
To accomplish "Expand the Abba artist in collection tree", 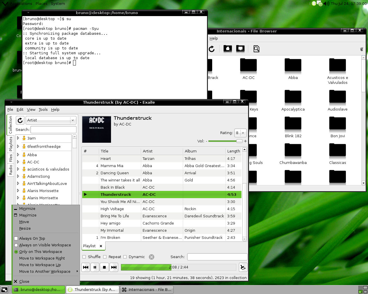I will 18,155.
